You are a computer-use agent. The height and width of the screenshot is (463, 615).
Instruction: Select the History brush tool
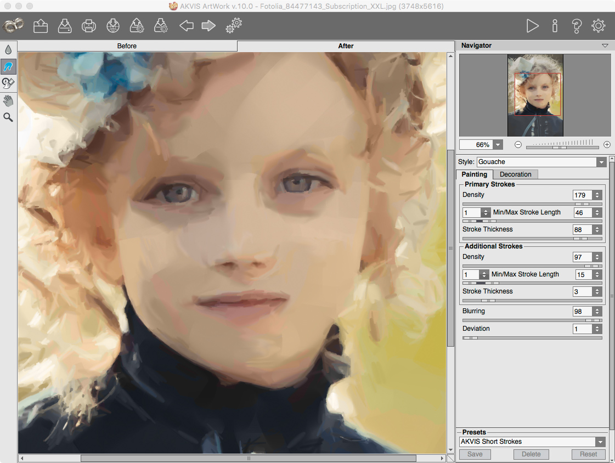(x=8, y=83)
